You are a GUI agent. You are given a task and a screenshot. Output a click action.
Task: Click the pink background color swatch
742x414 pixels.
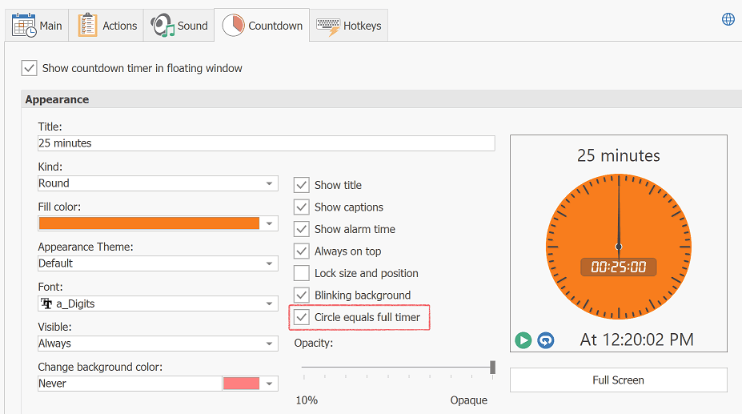242,384
